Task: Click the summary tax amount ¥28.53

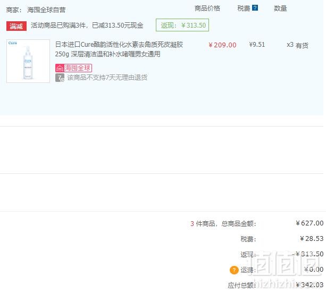Action: click(312, 239)
